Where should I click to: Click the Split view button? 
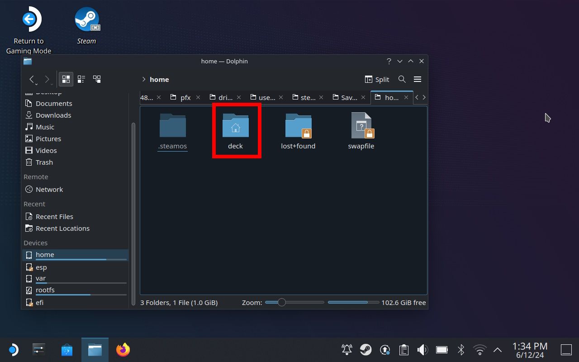(377, 79)
